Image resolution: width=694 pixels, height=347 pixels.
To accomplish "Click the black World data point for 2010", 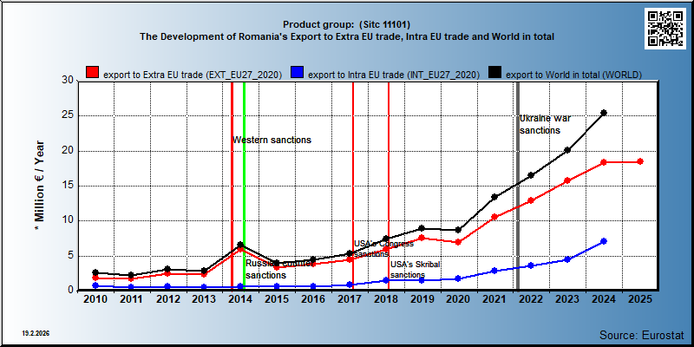I will click(95, 272).
